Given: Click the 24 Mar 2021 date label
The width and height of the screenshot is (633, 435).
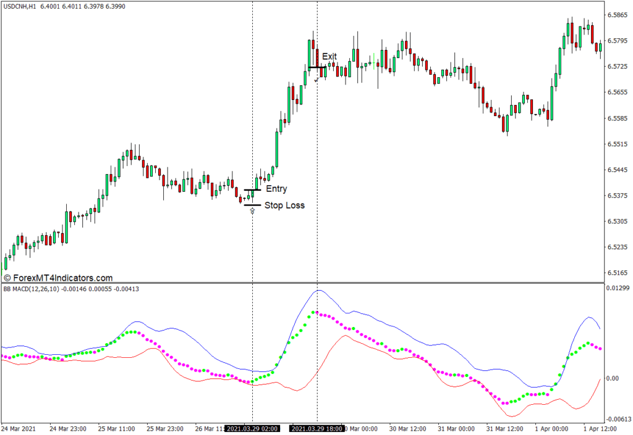Looking at the screenshot, I should click(19, 429).
